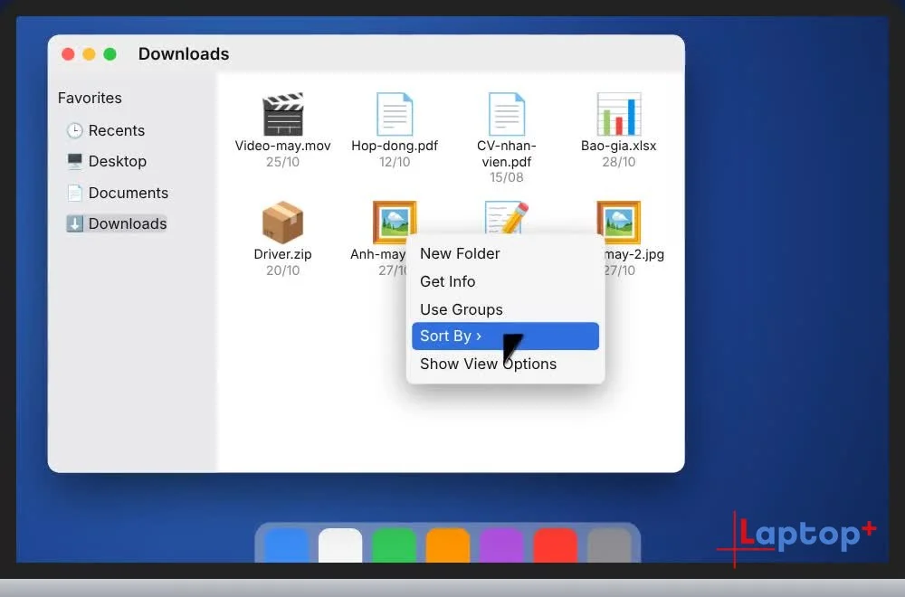This screenshot has height=597, width=905.
Task: Select the CV-nhan-vien.pdf document icon
Action: click(507, 114)
